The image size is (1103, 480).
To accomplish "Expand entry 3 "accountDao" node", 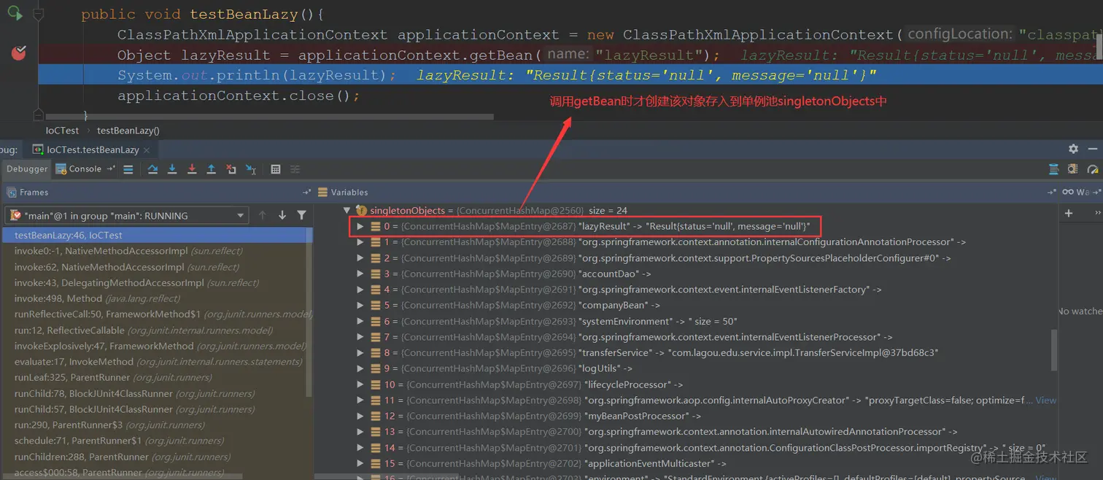I will (x=360, y=274).
